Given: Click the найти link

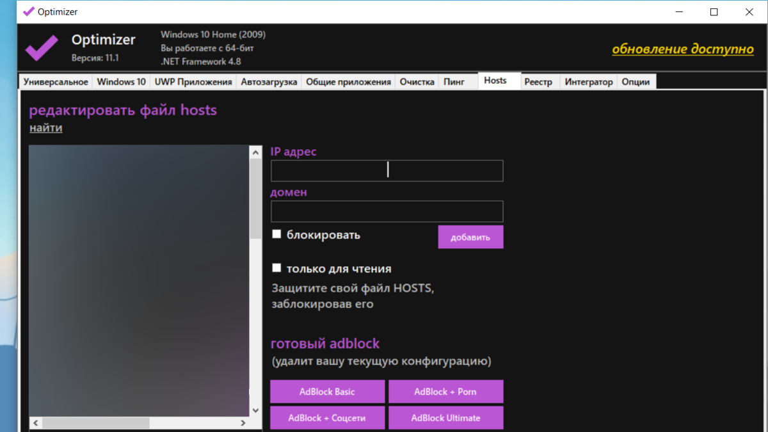Looking at the screenshot, I should tap(46, 128).
